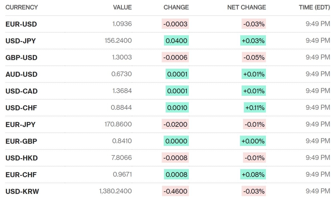The image size is (336, 197).
Task: Click the USD-HKD currency pair
Action: 22,158
